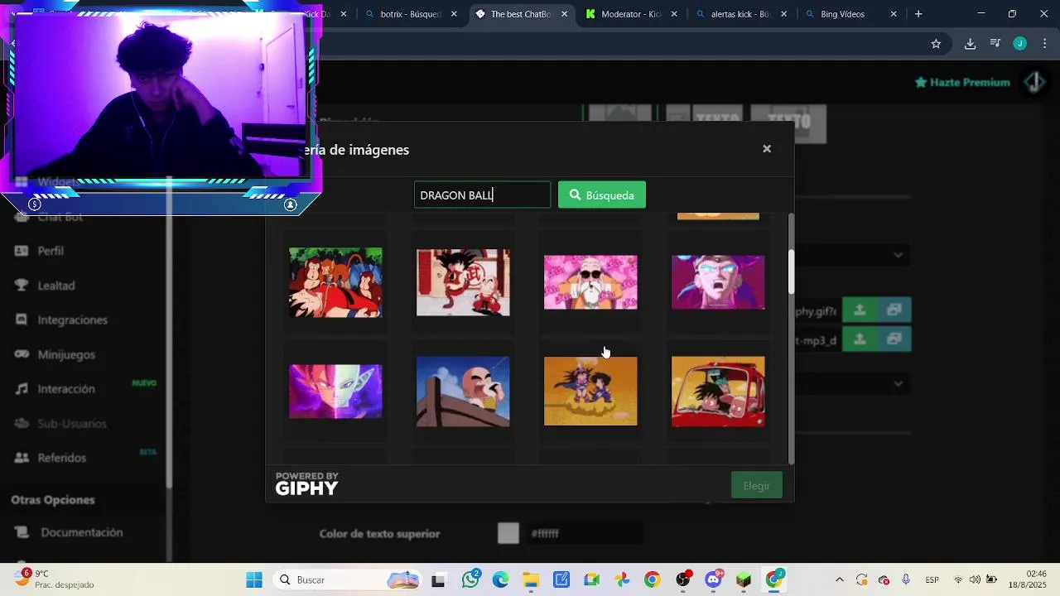Open OBS Studio from the taskbar
Viewport: 1060px width, 596px height.
(683, 579)
